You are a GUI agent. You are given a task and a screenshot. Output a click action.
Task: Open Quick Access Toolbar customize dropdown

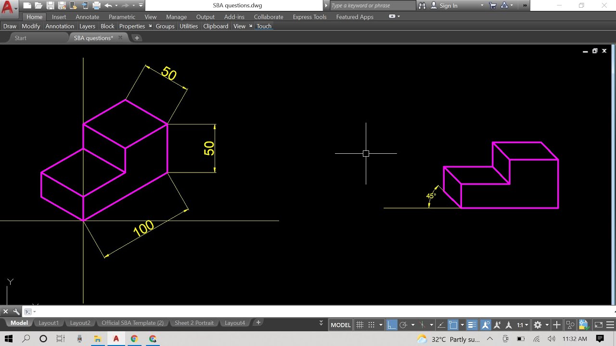click(x=141, y=6)
